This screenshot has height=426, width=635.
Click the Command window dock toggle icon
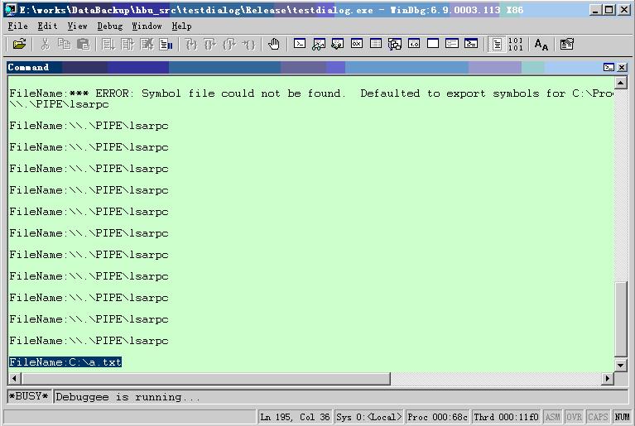(609, 67)
